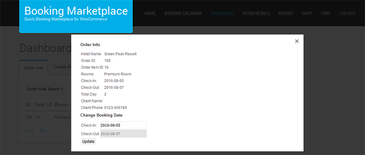Click the 2016-08-07 Check-Out info value
This screenshot has height=155, width=365.
[114, 88]
